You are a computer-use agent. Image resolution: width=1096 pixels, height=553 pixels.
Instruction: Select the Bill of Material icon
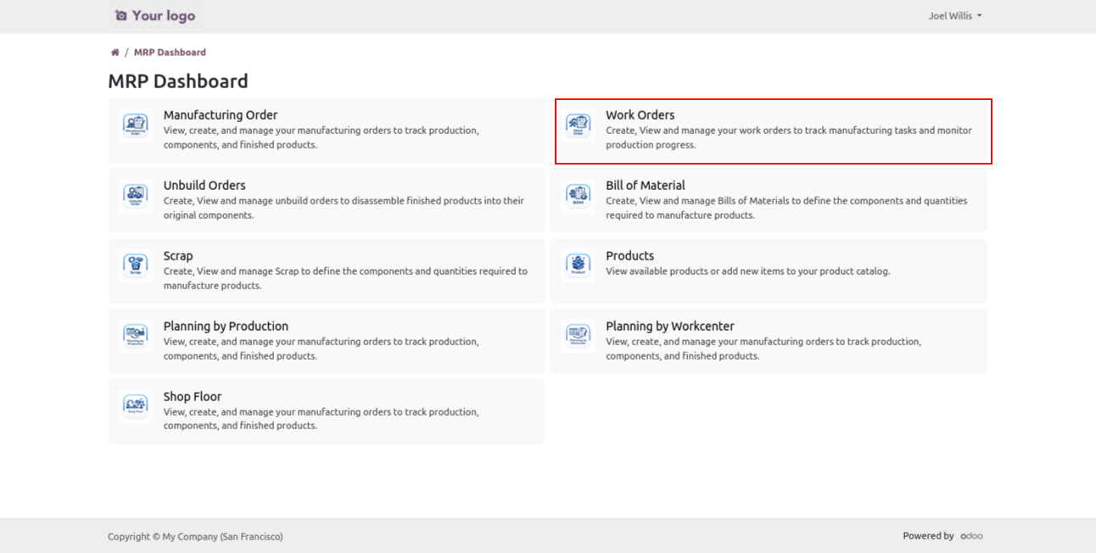(578, 195)
